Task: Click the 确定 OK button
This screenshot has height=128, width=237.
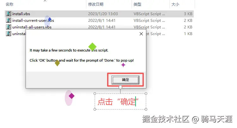Action: (x=125, y=80)
